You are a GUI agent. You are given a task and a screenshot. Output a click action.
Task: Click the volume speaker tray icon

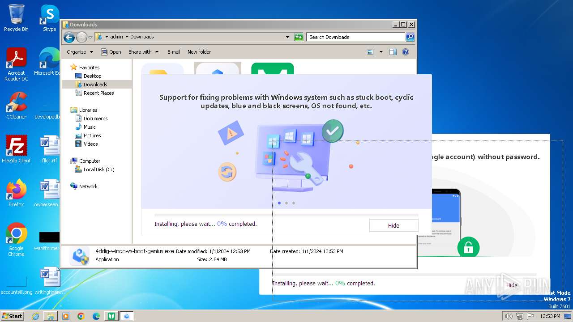509,316
